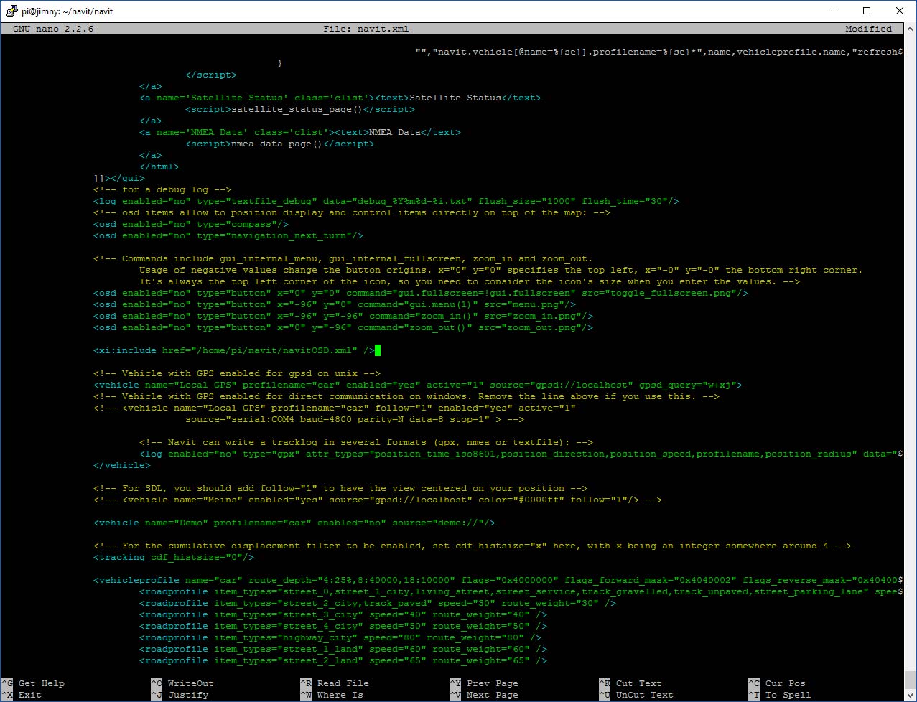Screen dimensions: 917x702
Task: Click the osd type="compass" line
Action: coord(191,224)
